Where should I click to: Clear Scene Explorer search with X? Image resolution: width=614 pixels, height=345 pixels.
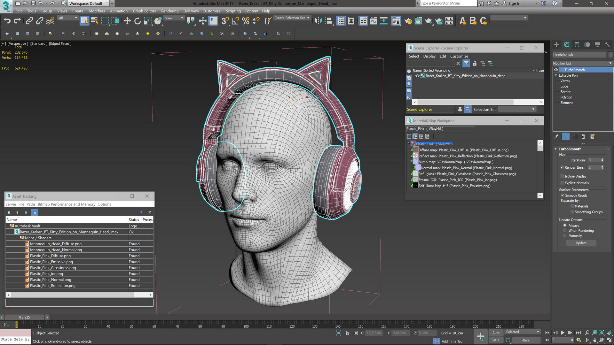tap(458, 64)
